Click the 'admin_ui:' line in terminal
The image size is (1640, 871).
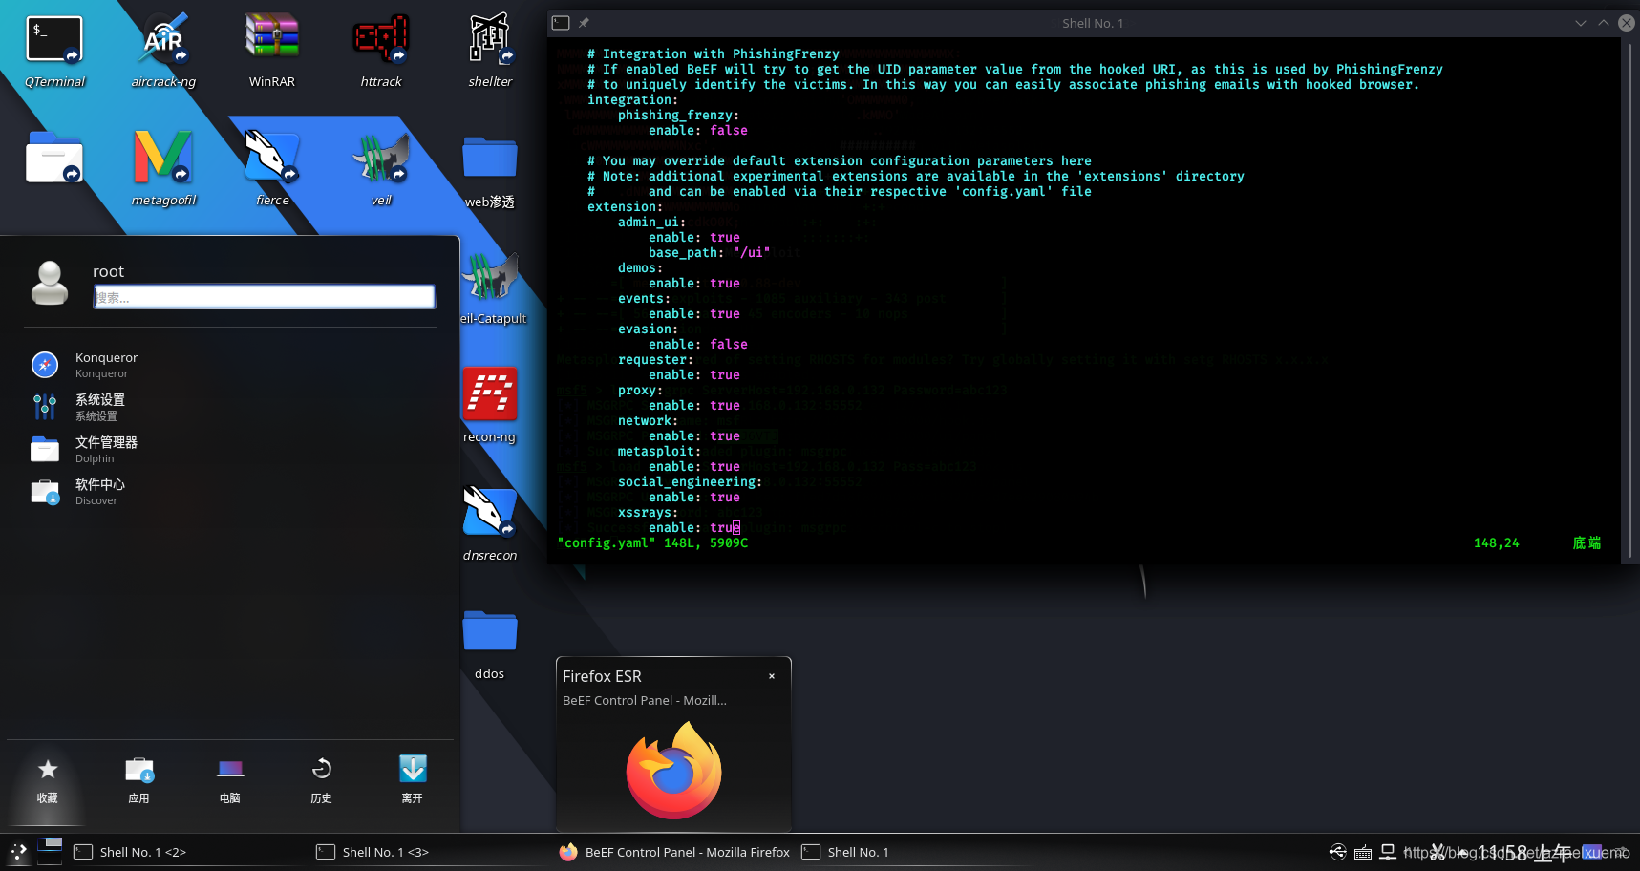(x=651, y=222)
